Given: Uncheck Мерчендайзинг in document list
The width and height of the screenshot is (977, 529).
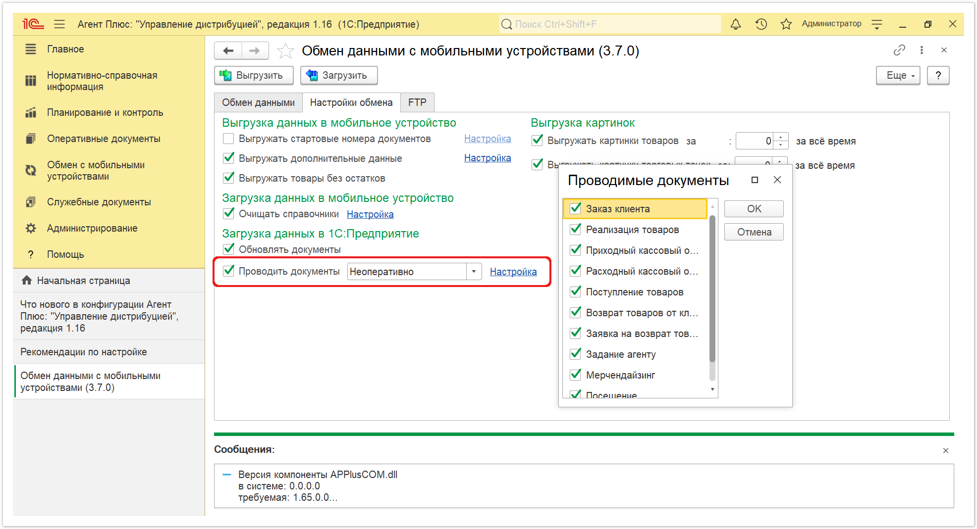Looking at the screenshot, I should 575,375.
